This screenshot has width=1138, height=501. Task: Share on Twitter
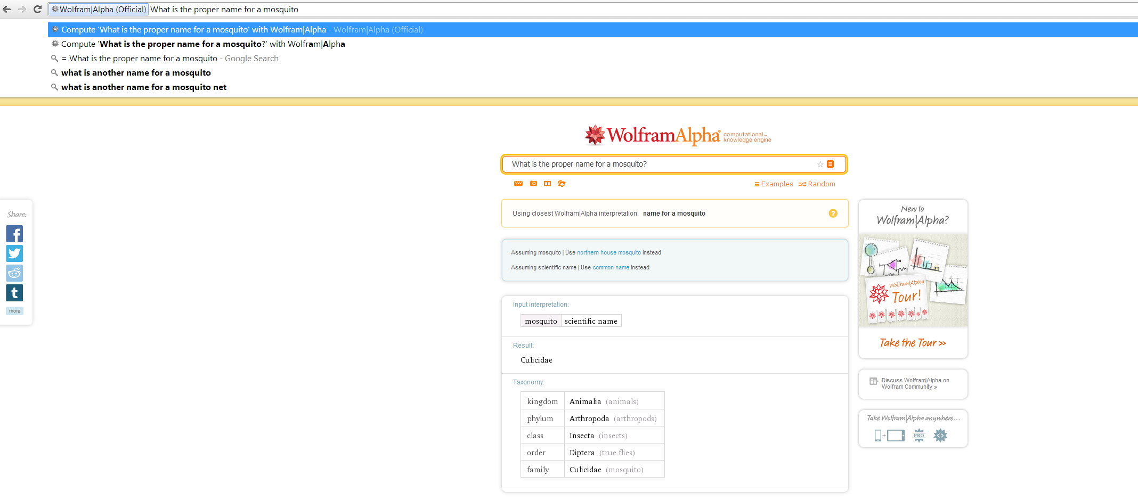pos(14,253)
